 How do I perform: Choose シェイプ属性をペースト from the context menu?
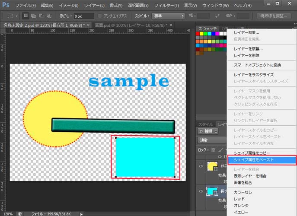[262, 160]
